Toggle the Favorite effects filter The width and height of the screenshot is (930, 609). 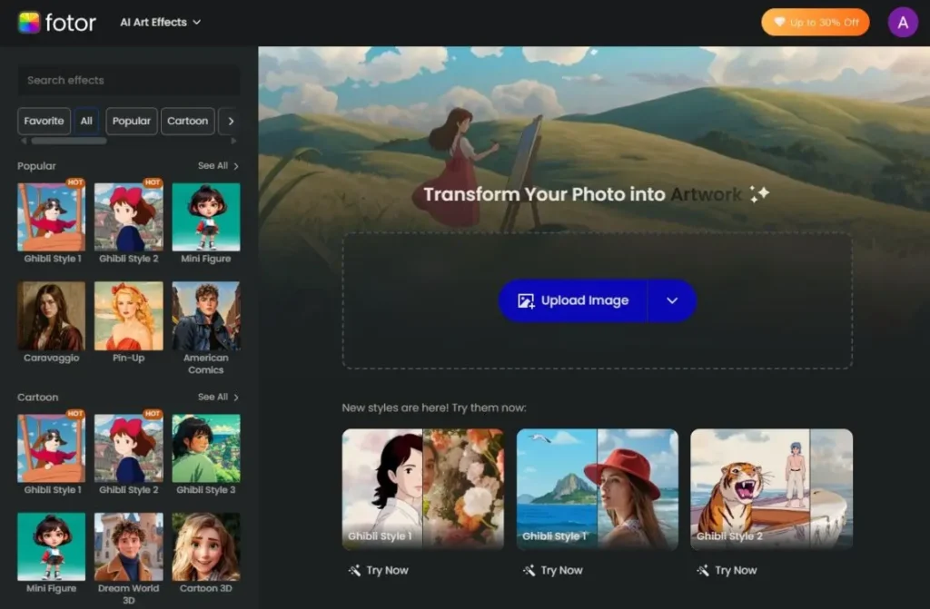point(44,121)
